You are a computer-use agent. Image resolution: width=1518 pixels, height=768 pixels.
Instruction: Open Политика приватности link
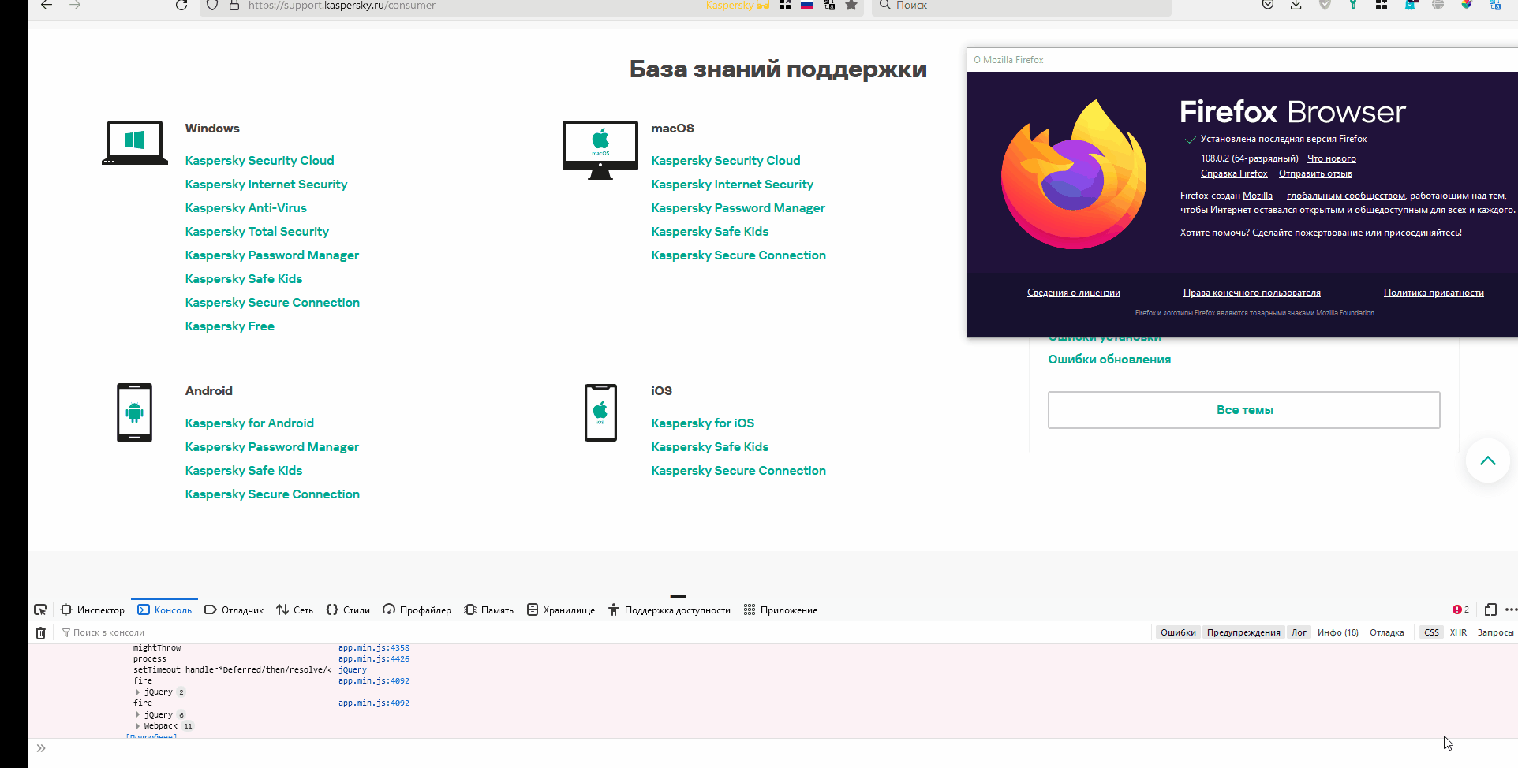point(1434,293)
